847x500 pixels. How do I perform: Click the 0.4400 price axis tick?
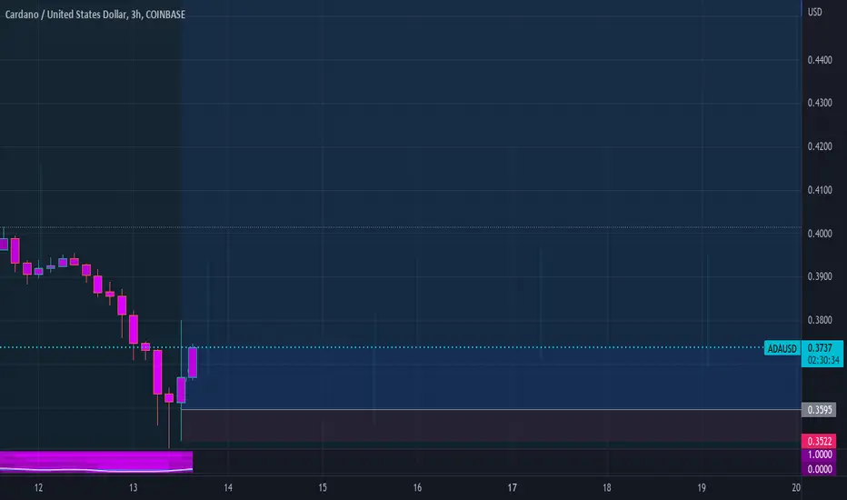[820, 60]
